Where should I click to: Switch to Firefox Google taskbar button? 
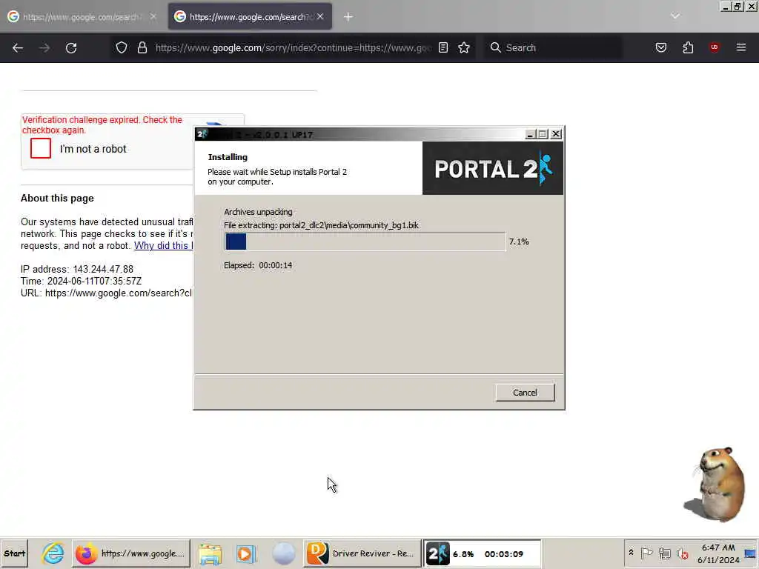click(131, 553)
